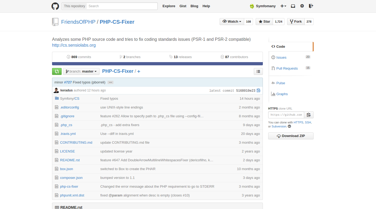The width and height of the screenshot is (376, 209).
Task: View the 1,724 stargazers count
Action: 279,22
